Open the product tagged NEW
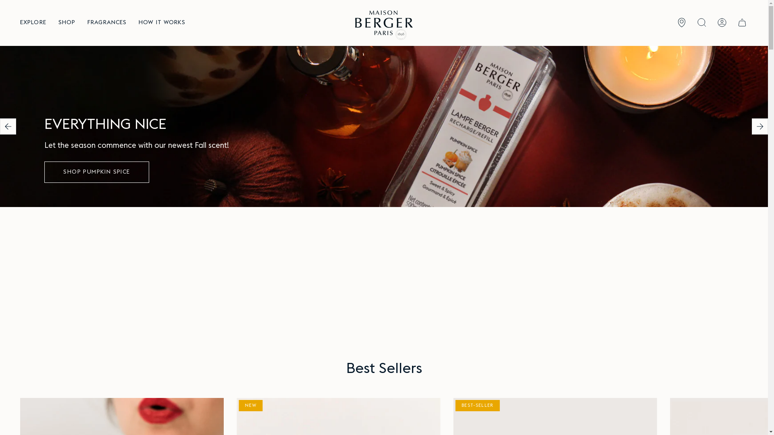The width and height of the screenshot is (774, 435). coord(338,416)
